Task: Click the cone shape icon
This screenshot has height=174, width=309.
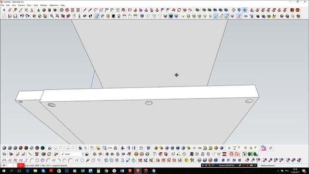Action: tap(38, 10)
